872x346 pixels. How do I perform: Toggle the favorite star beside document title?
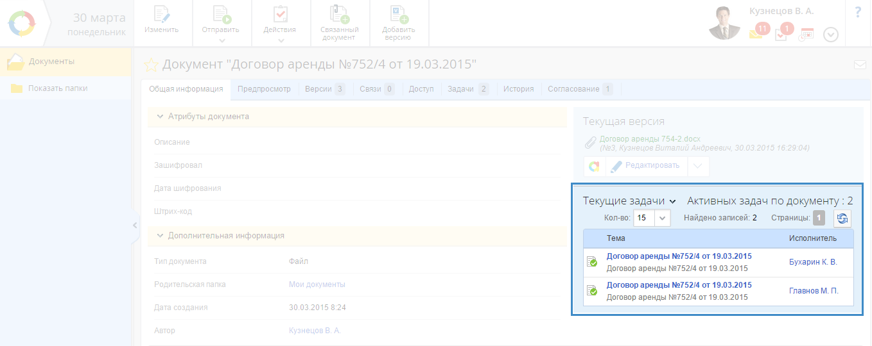click(151, 65)
